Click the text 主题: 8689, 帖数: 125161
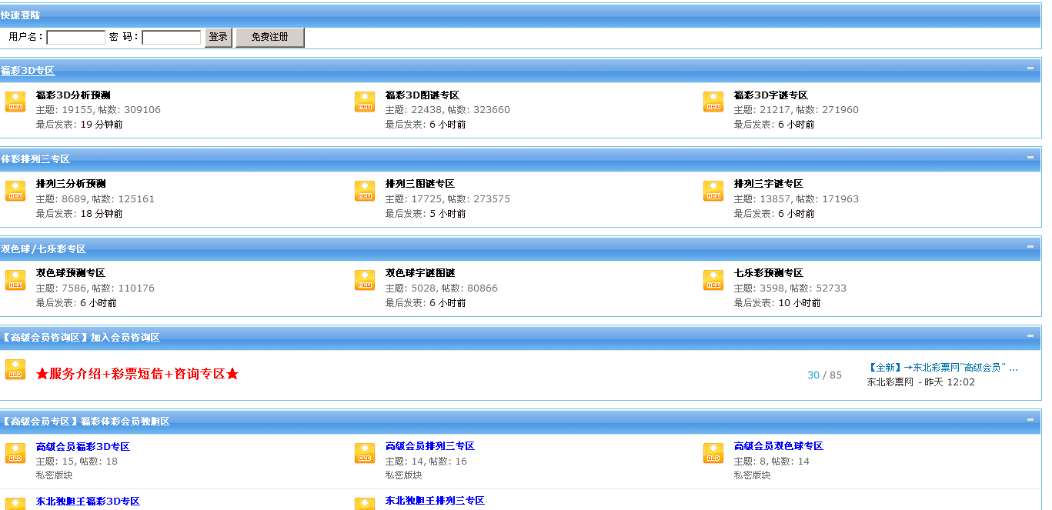Screen dimensions: 1052x510 tap(95, 199)
